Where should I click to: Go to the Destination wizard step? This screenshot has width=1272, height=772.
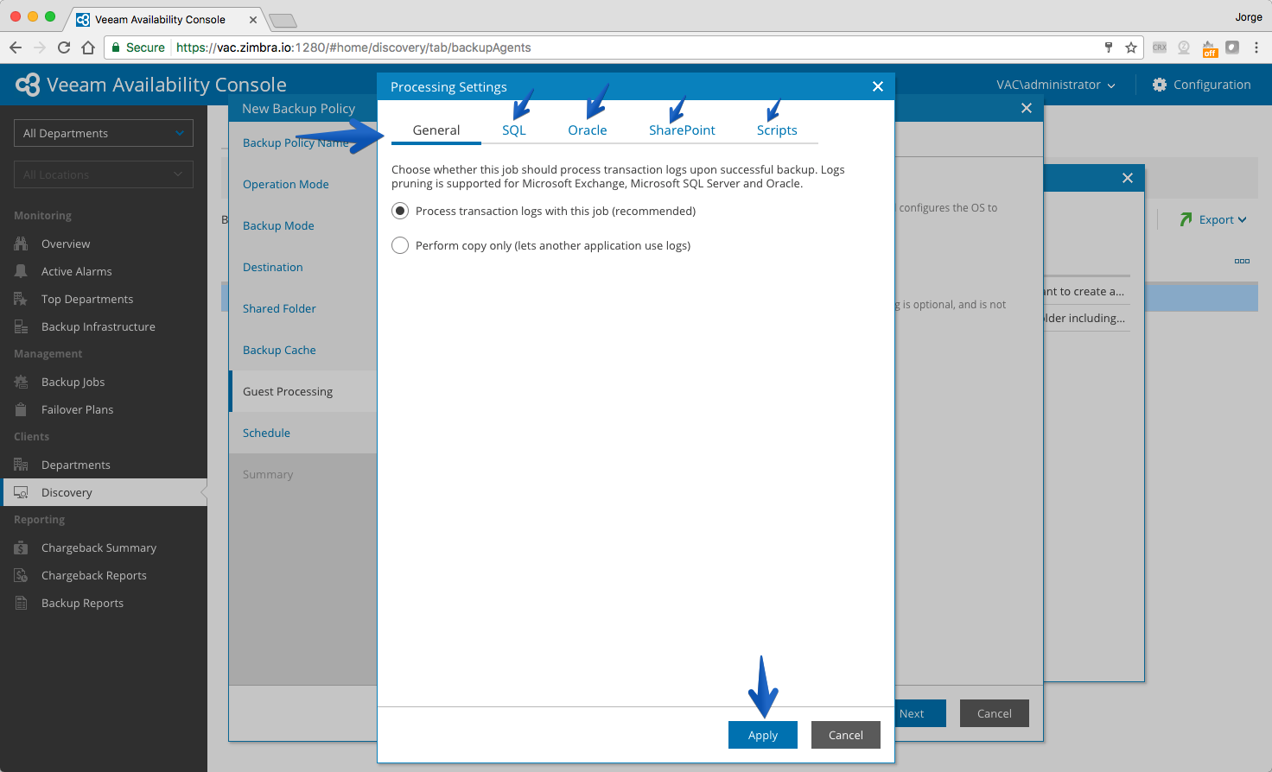[273, 267]
